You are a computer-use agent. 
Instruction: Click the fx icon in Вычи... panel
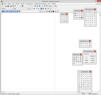click(66, 19)
